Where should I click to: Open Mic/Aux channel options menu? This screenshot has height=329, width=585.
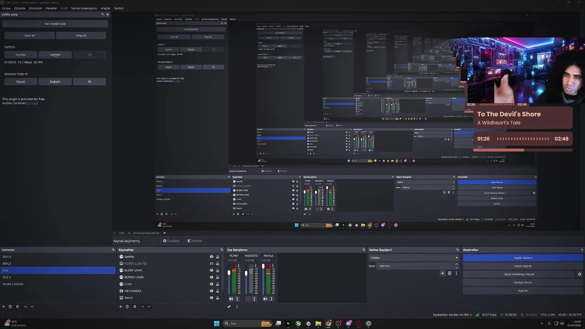[271, 299]
